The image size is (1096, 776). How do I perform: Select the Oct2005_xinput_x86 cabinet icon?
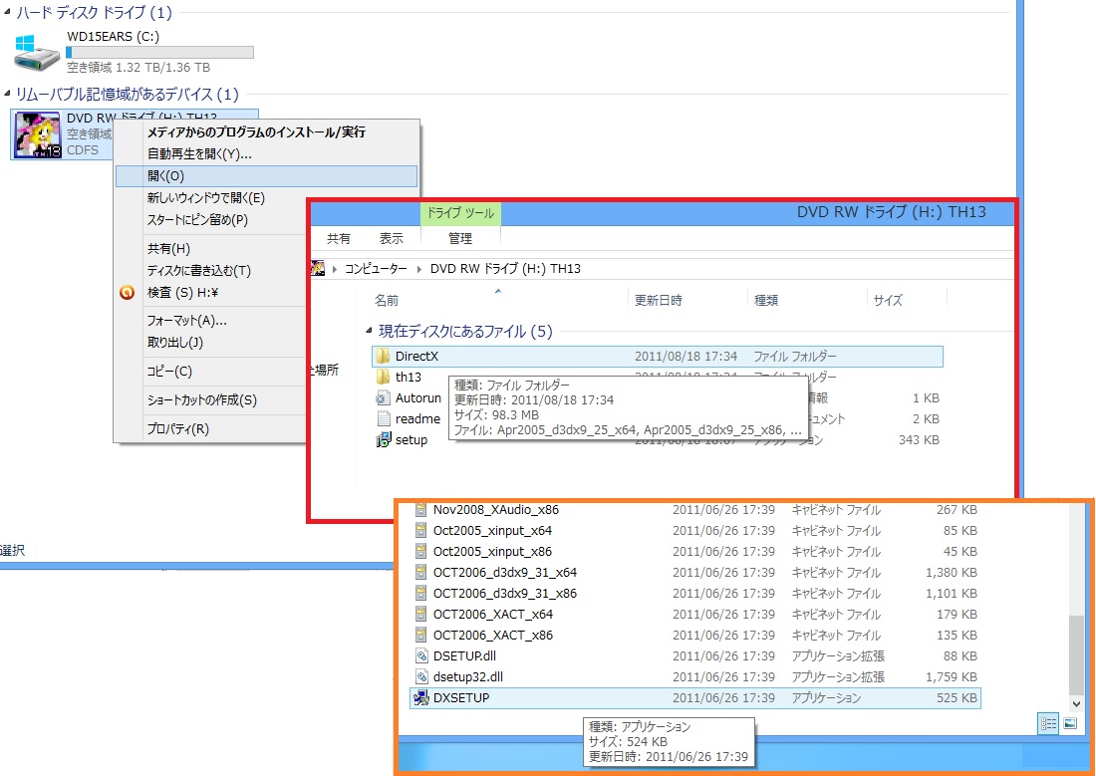420,552
